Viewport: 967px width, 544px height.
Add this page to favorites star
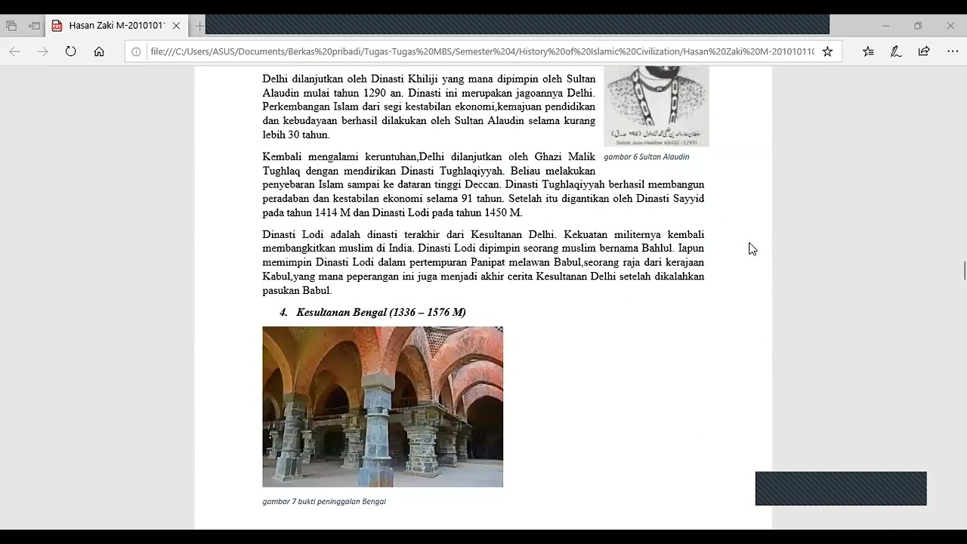click(827, 51)
